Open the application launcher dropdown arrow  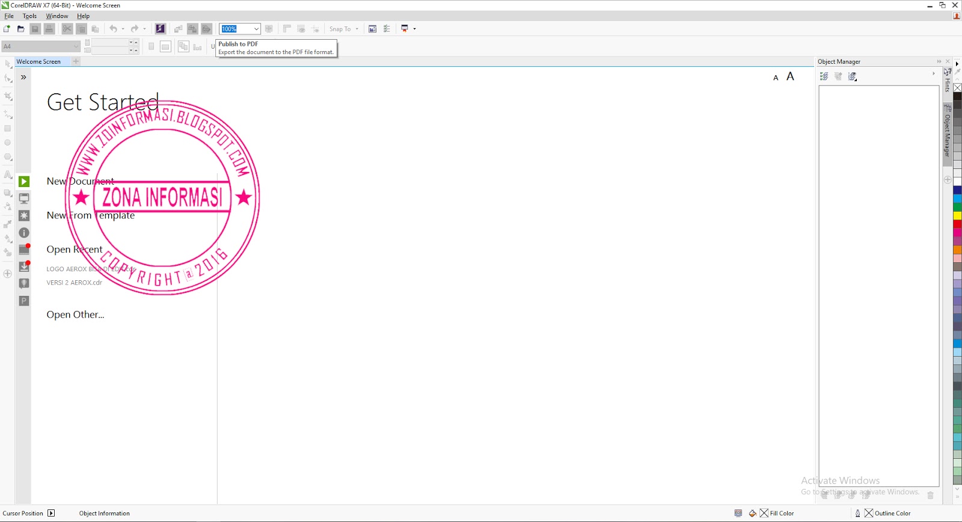click(x=414, y=29)
